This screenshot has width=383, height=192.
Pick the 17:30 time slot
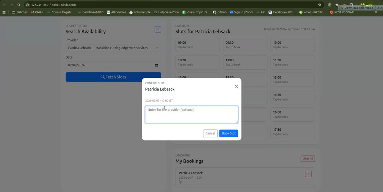click(x=293, y=132)
